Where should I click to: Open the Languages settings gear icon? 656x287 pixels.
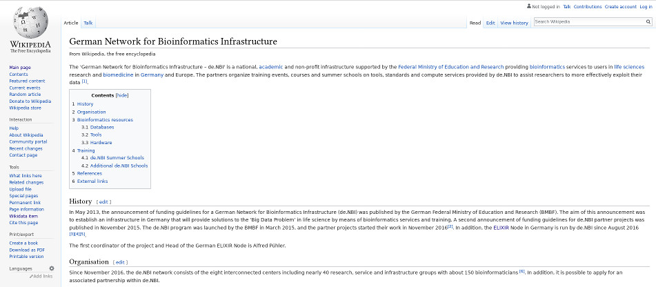click(52, 268)
